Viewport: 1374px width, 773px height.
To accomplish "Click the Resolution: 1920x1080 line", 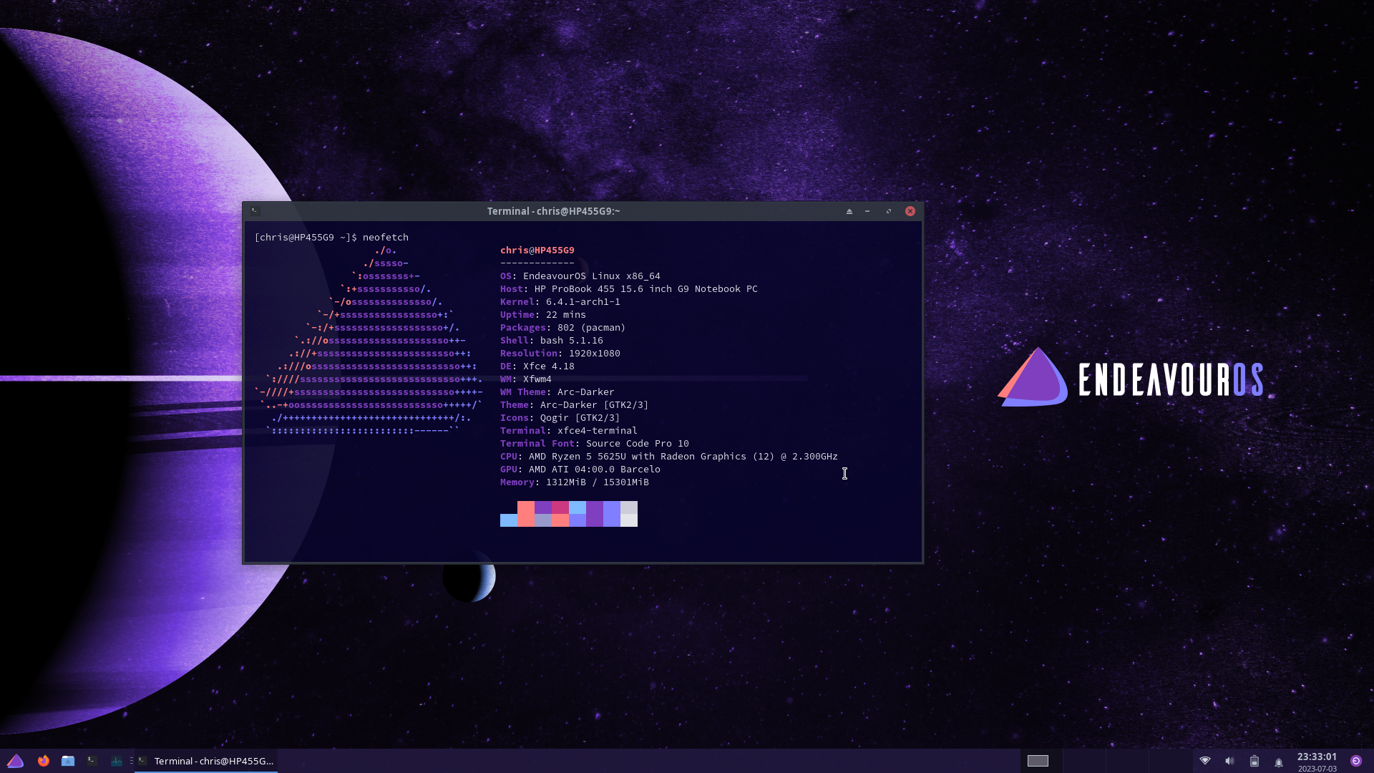I will pyautogui.click(x=560, y=354).
